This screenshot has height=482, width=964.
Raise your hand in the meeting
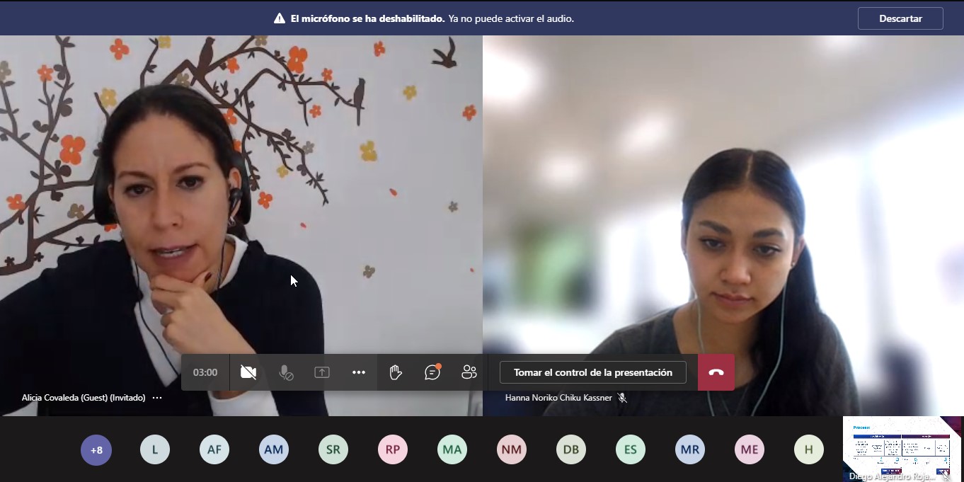396,372
